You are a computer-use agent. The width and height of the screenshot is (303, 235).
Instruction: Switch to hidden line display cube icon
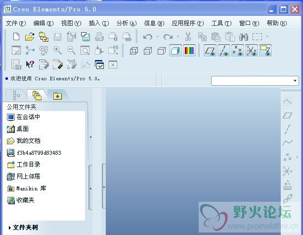tap(148, 51)
